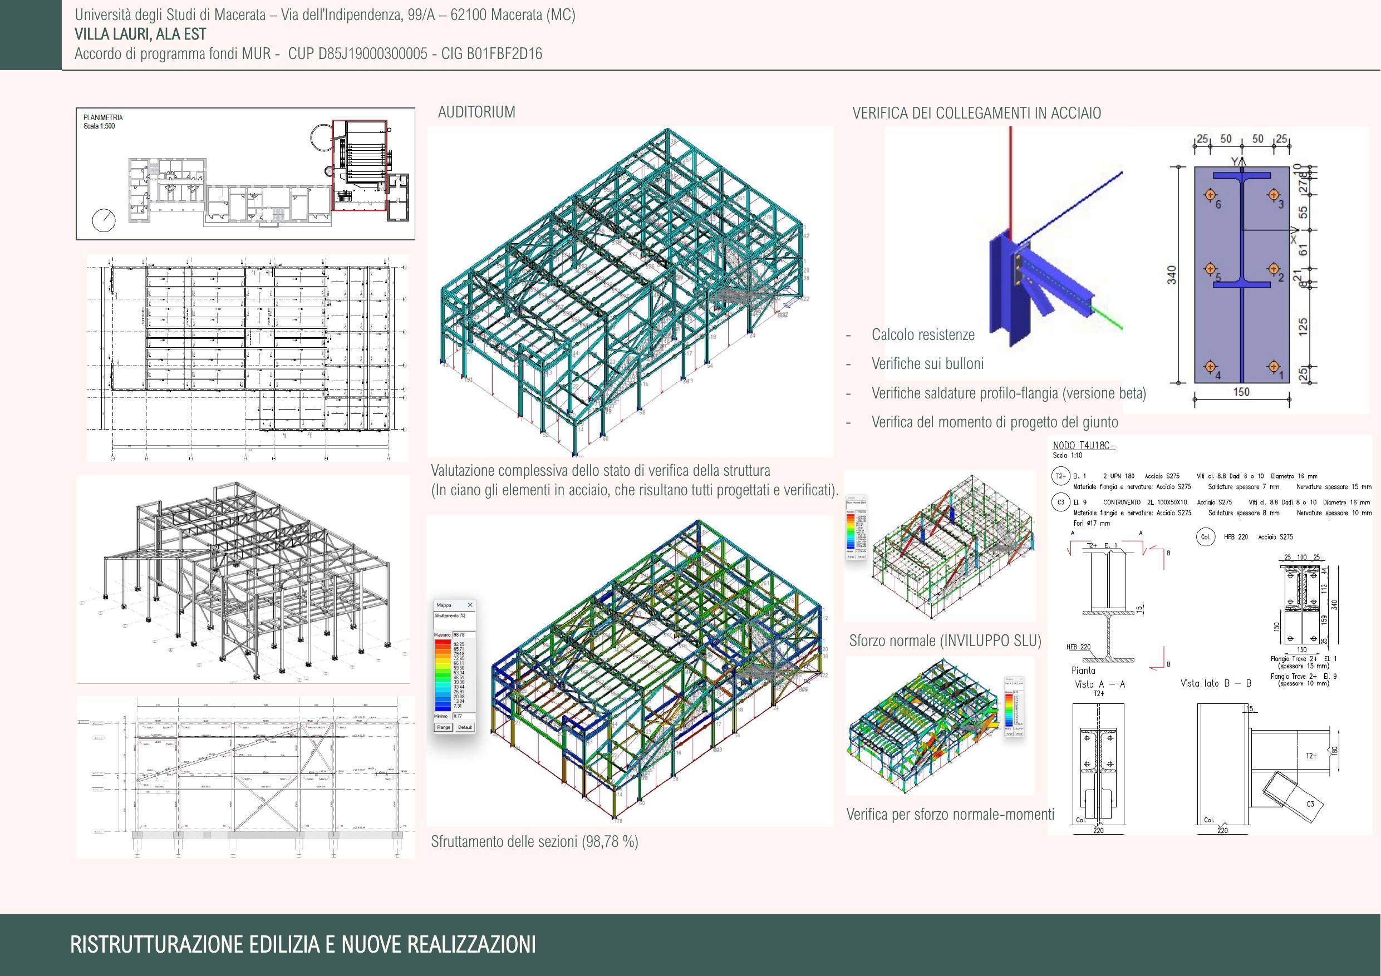This screenshot has width=1381, height=976.
Task: Click Verifiche saldature profilo-flangia bullet item
Action: coord(1009,393)
